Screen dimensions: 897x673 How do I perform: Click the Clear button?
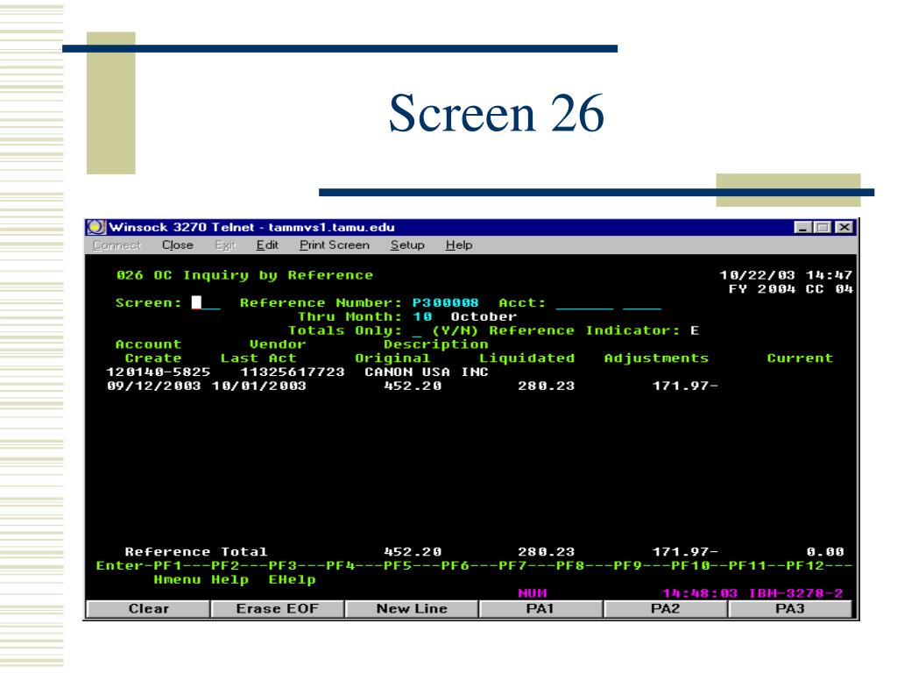148,609
